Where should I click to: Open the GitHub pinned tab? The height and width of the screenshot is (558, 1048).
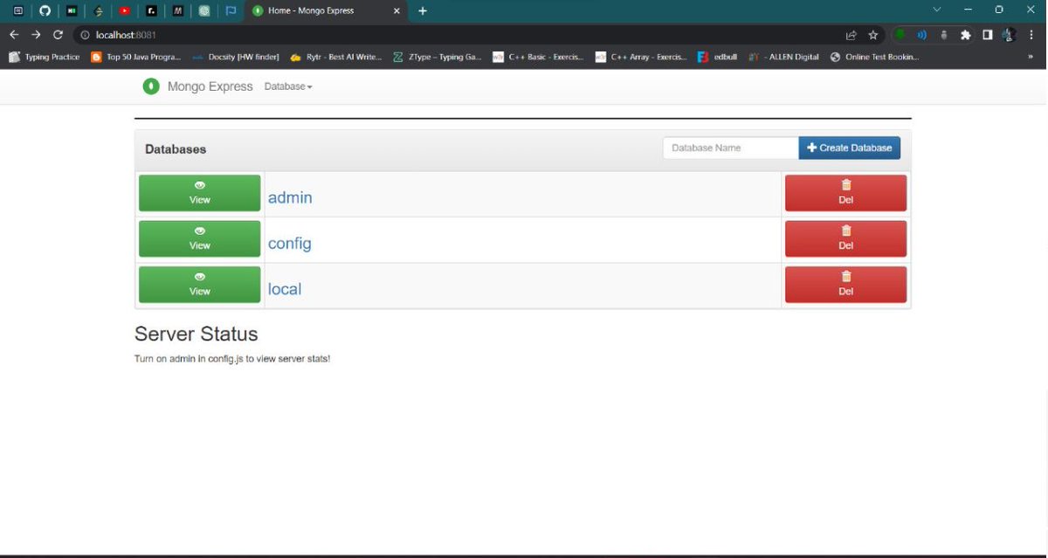click(x=45, y=10)
